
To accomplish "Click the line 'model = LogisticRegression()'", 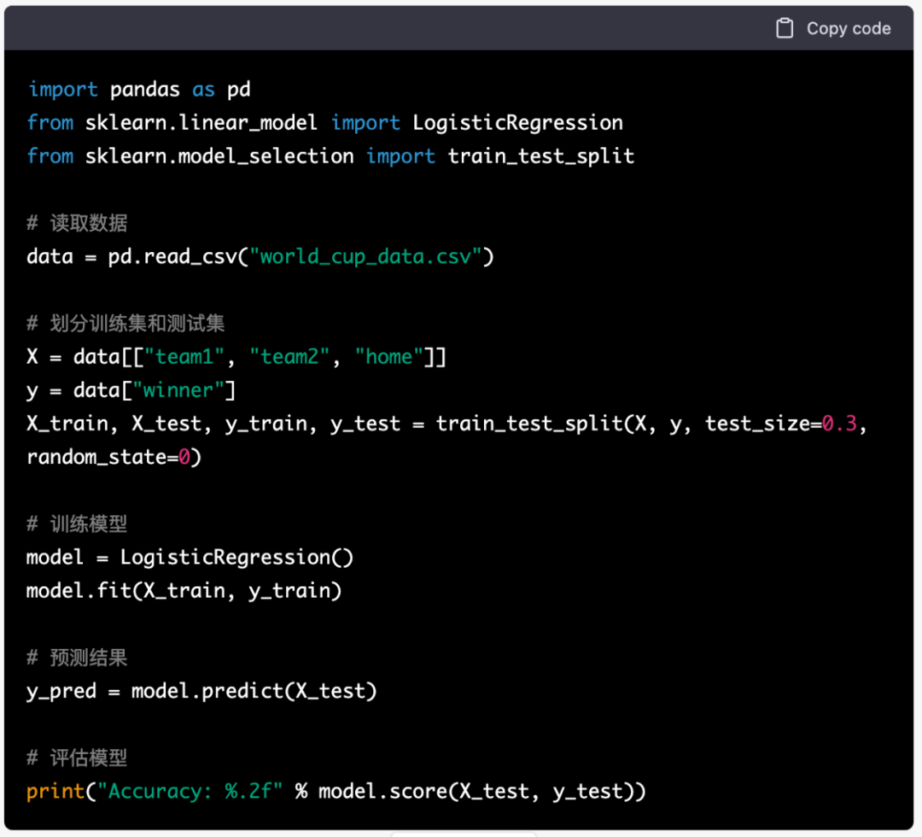I will tap(190, 557).
